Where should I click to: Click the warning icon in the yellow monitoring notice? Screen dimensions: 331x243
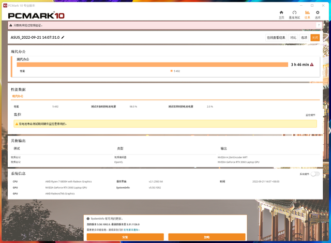[17, 124]
